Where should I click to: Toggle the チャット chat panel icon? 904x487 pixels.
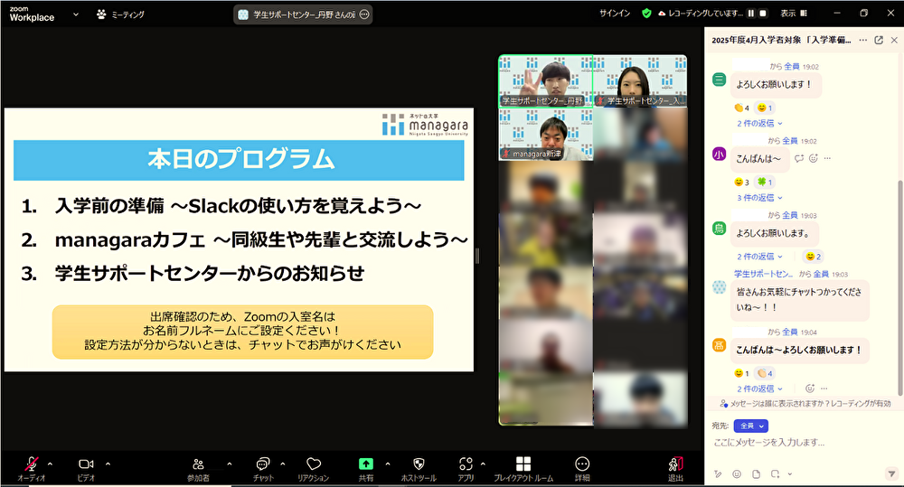(x=263, y=464)
